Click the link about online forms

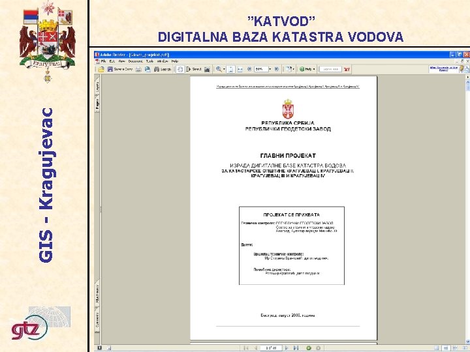(444, 69)
